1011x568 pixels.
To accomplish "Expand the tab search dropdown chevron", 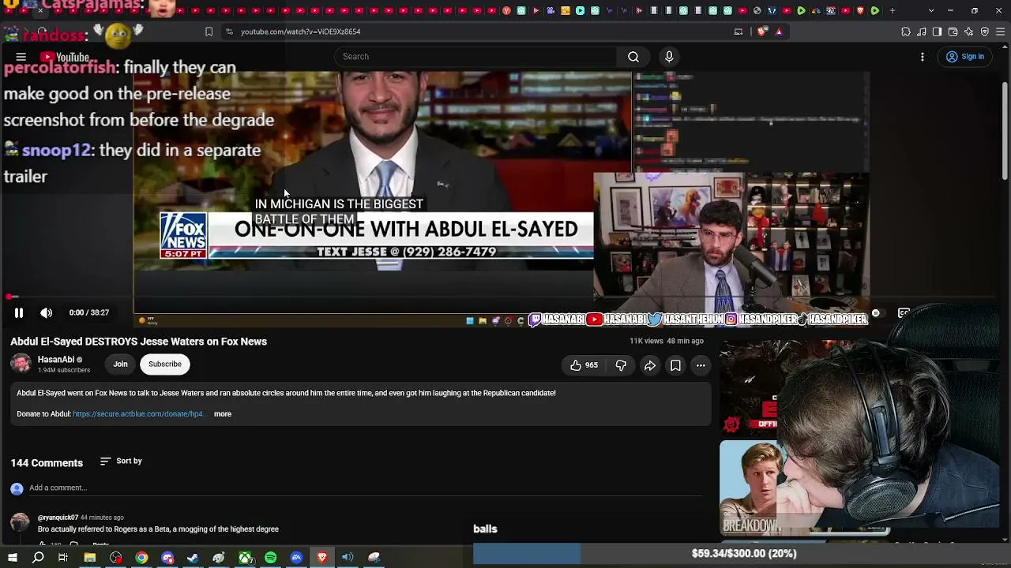I will (931, 11).
